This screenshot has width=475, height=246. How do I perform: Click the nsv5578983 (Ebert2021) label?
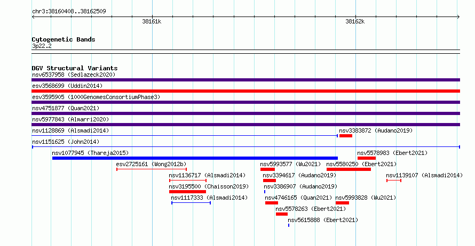point(392,153)
